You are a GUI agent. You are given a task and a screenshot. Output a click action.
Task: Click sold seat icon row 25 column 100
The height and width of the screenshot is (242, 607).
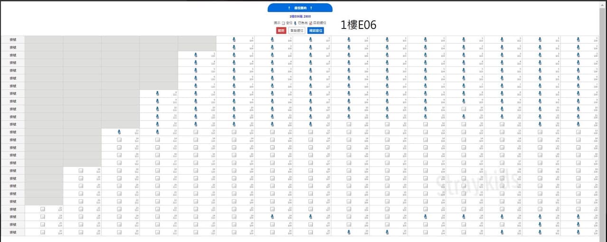(578, 224)
